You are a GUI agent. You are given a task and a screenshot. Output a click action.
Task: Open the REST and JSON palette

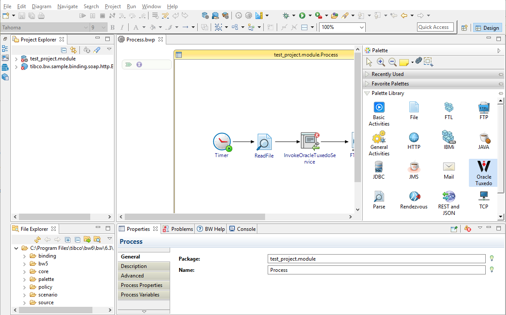pos(449,197)
